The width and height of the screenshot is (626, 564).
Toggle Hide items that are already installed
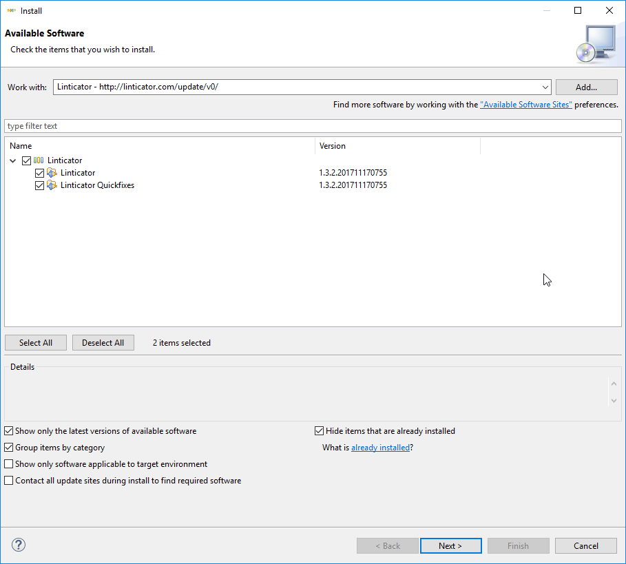(x=319, y=431)
